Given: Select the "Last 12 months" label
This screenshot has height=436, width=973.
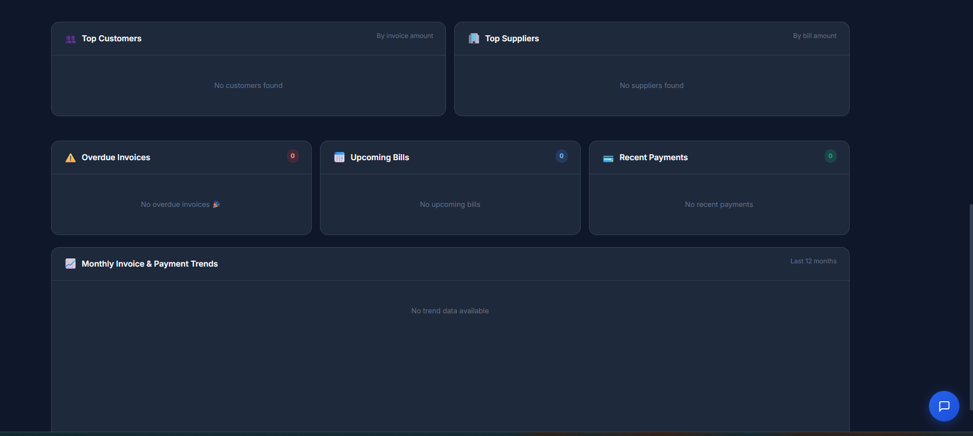Looking at the screenshot, I should click(813, 261).
